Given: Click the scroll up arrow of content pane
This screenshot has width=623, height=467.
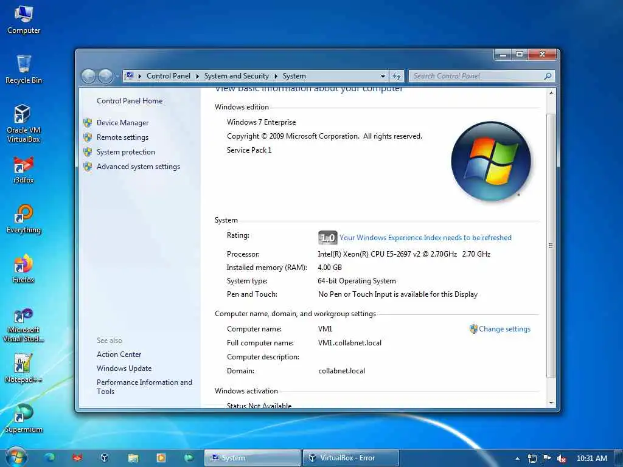Looking at the screenshot, I should coord(551,93).
